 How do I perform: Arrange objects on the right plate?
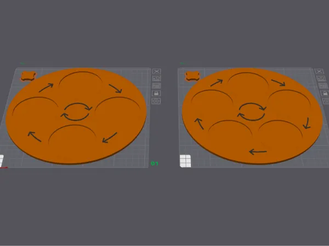[322, 86]
